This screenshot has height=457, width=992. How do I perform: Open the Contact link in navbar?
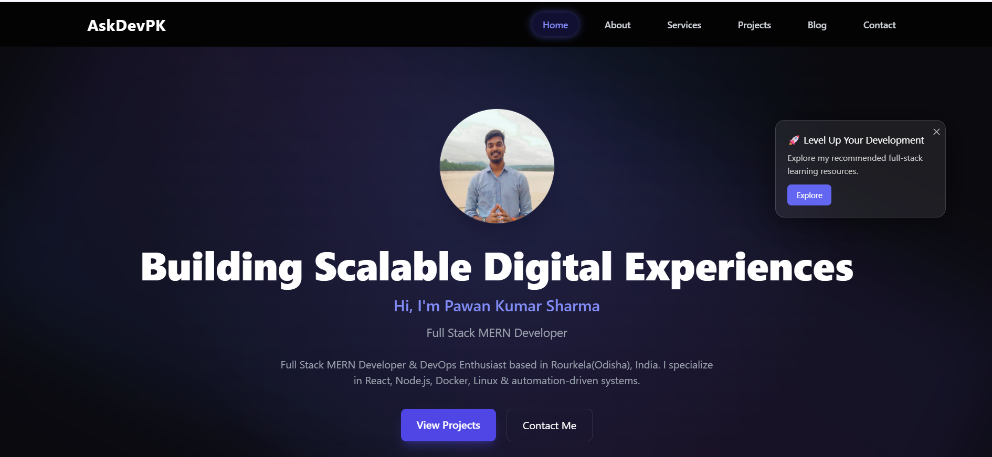(879, 25)
